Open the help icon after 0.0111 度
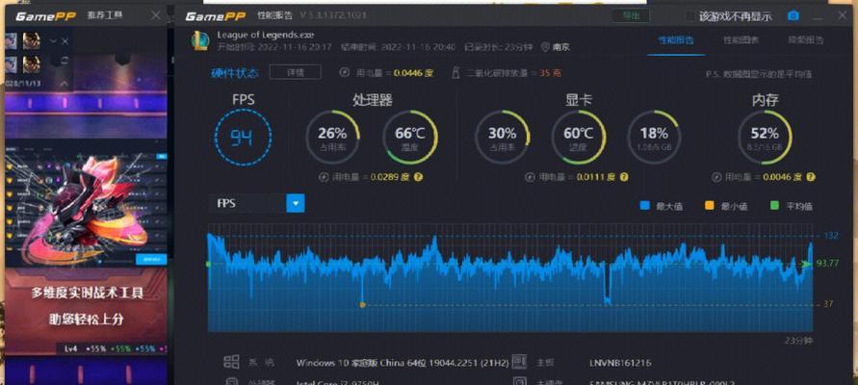The width and height of the screenshot is (858, 385). click(x=624, y=177)
